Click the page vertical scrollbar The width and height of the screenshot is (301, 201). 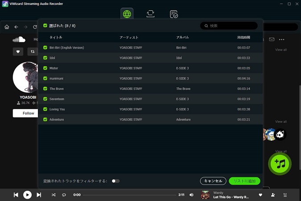pyautogui.click(x=300, y=127)
